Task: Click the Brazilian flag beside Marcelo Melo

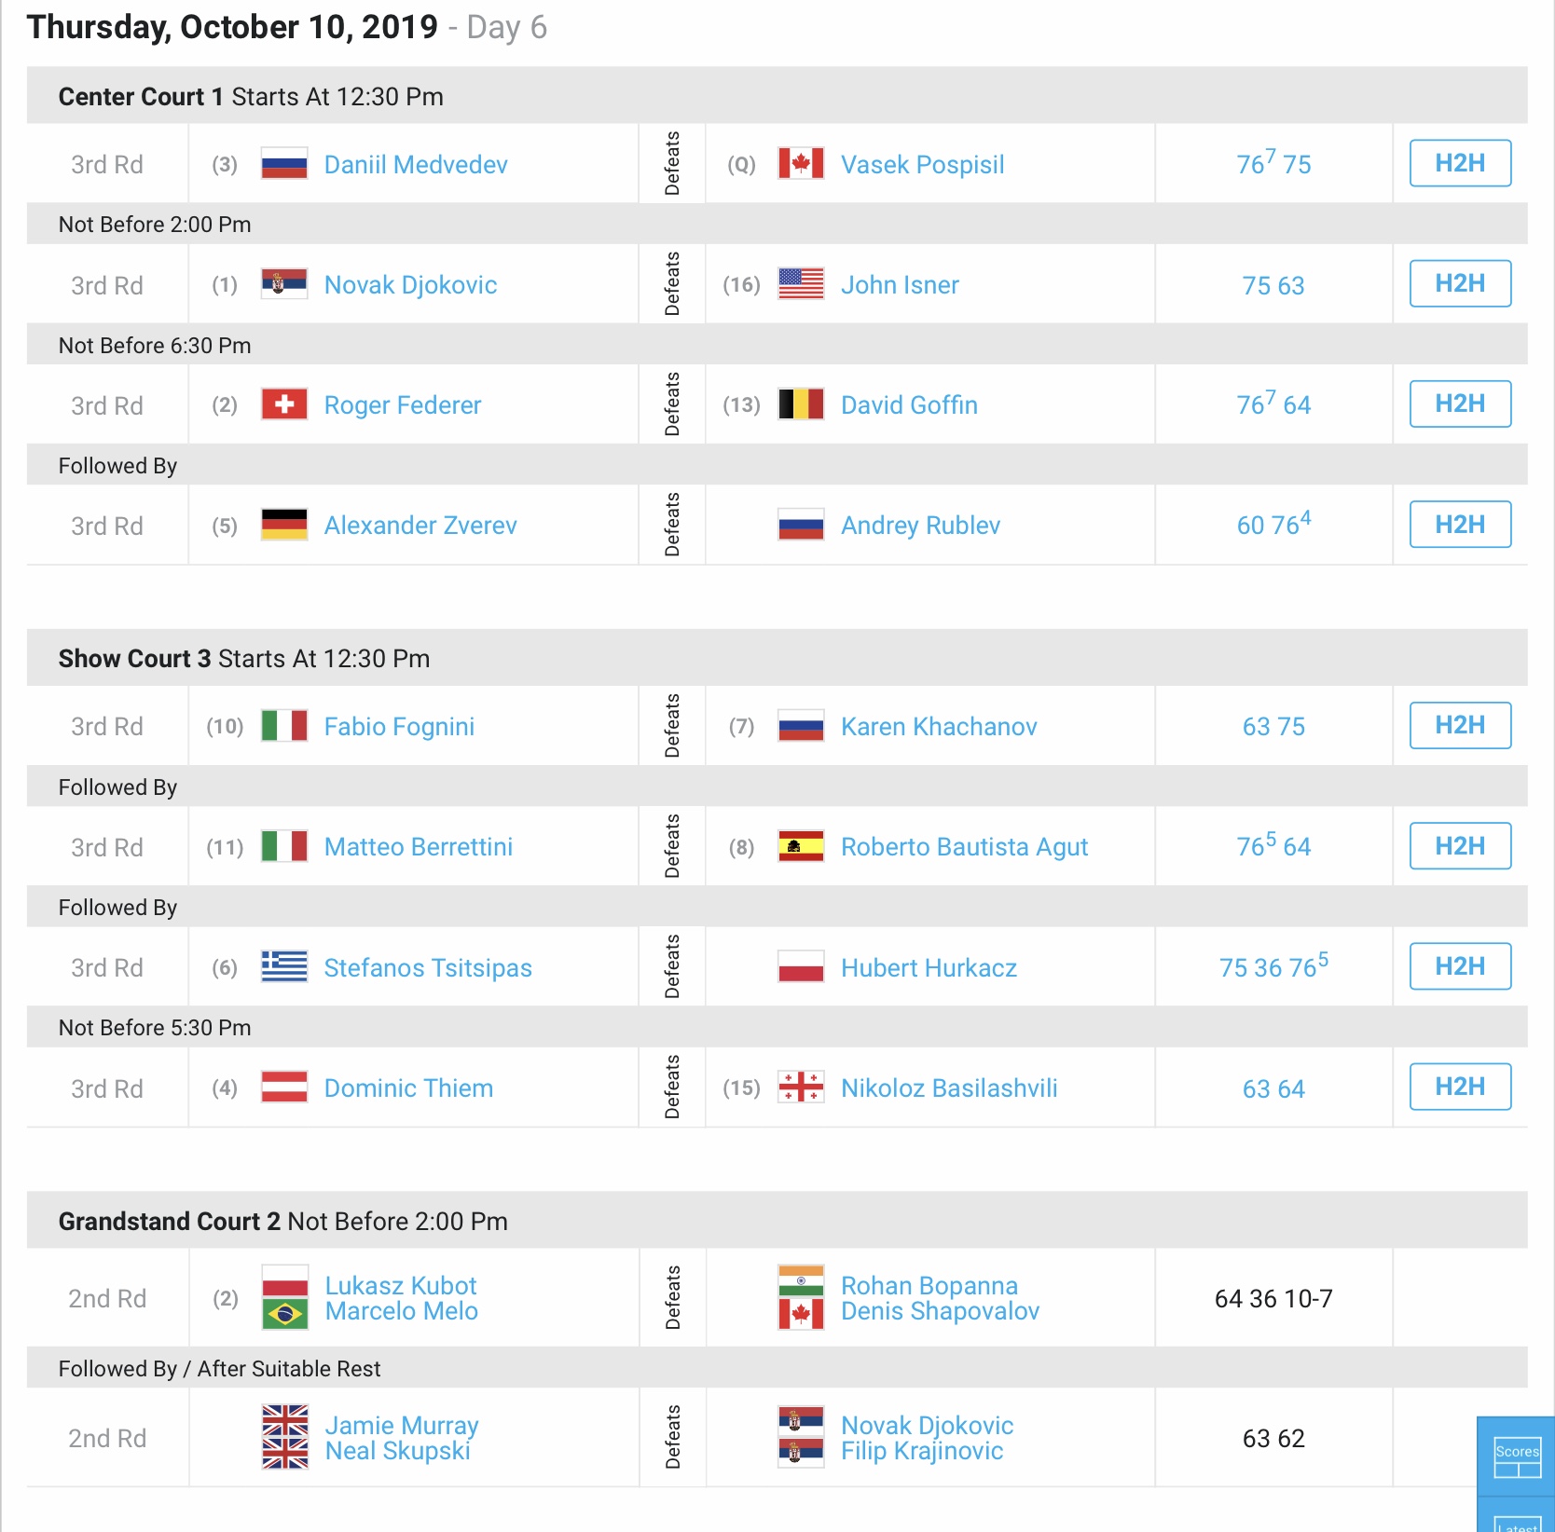Action: coord(284,1314)
